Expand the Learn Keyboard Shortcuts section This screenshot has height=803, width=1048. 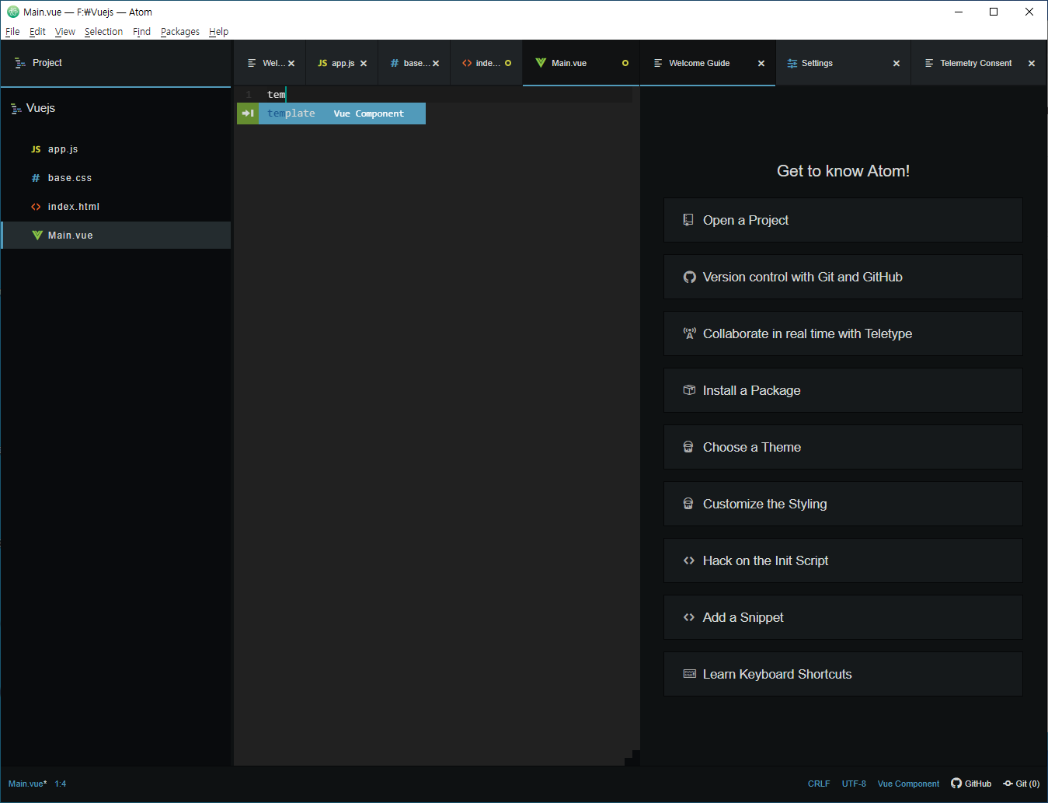[x=843, y=674]
